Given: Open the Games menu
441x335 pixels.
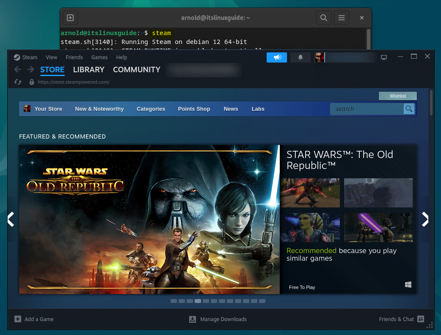Looking at the screenshot, I should click(99, 57).
